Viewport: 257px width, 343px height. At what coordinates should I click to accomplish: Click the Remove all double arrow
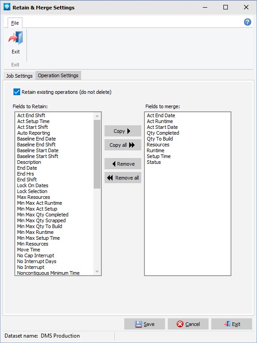(110, 178)
